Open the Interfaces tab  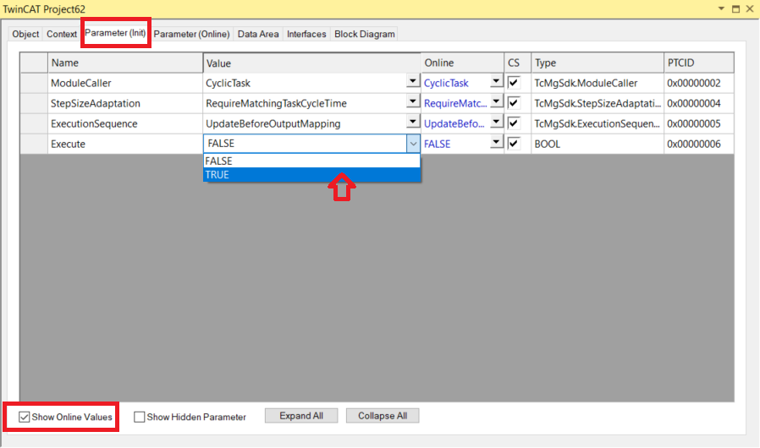tap(306, 34)
